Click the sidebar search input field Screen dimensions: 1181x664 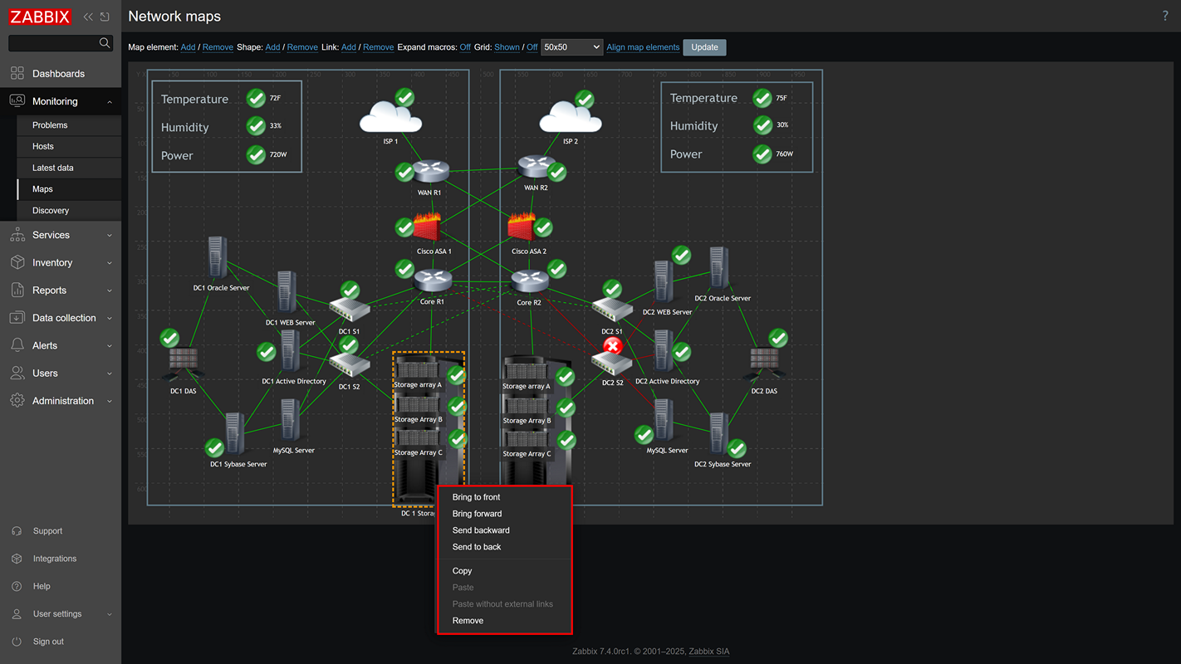(x=53, y=43)
